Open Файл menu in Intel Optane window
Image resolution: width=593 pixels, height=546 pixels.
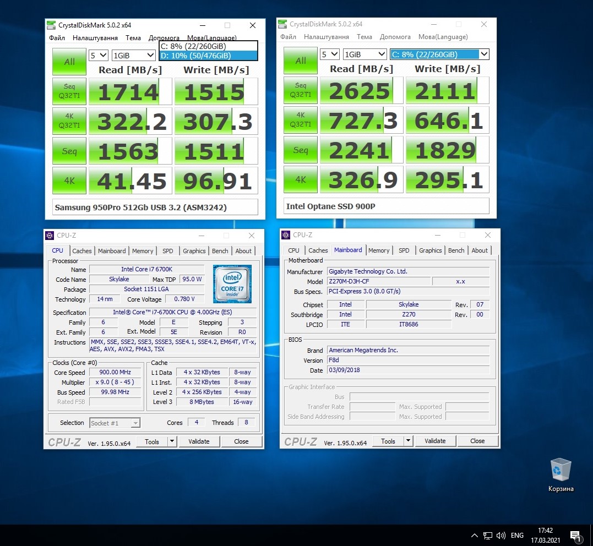click(288, 37)
